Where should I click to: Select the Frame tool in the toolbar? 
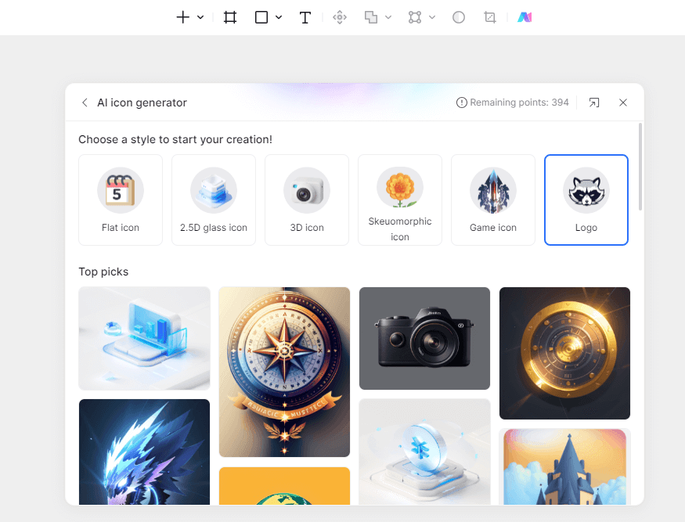pos(230,17)
